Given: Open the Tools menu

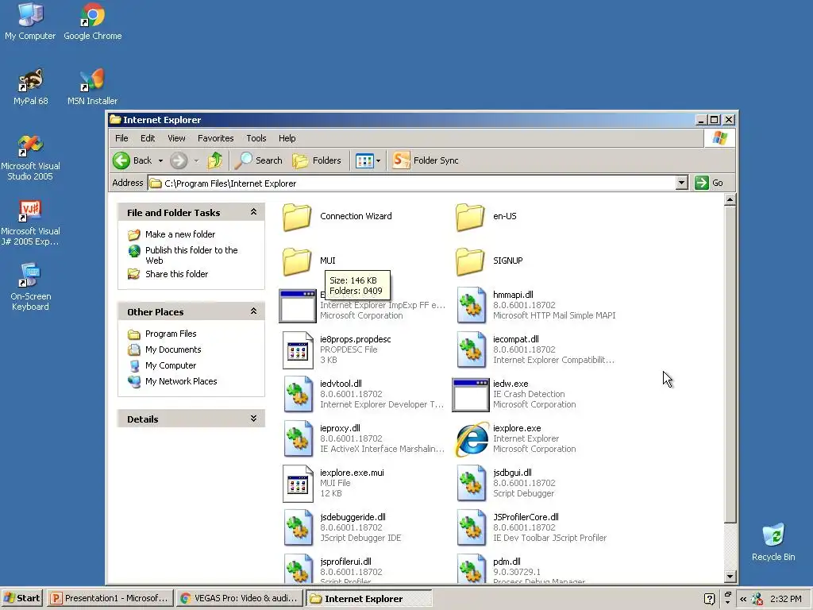Looking at the screenshot, I should (x=256, y=138).
